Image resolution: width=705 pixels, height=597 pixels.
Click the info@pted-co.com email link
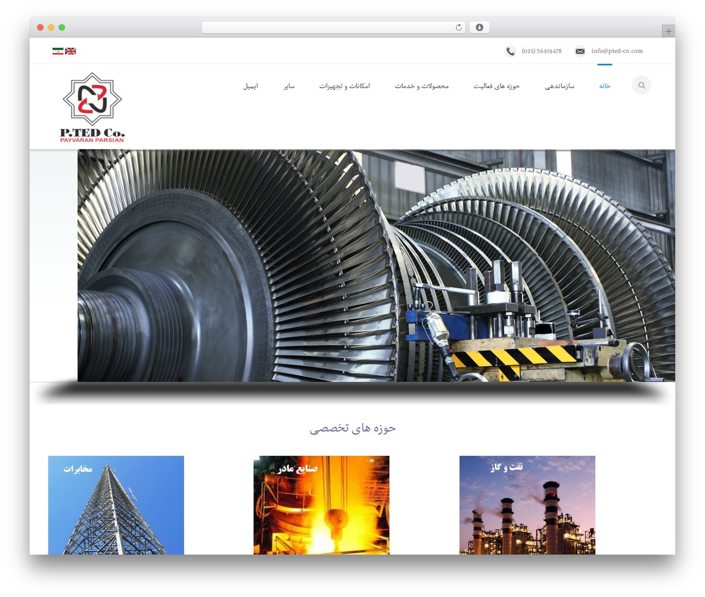[617, 51]
